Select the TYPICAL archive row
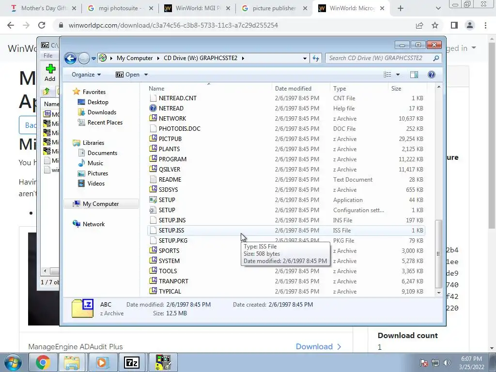The image size is (496, 372). pyautogui.click(x=286, y=291)
